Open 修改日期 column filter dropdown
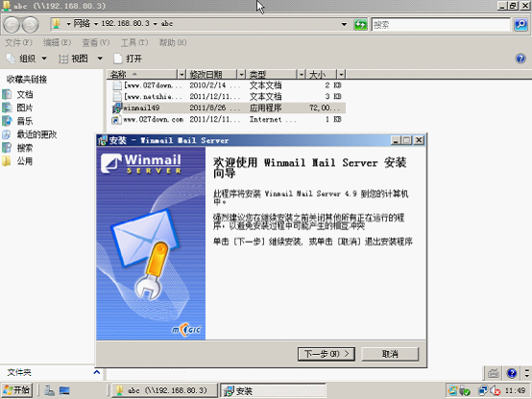 coord(241,74)
